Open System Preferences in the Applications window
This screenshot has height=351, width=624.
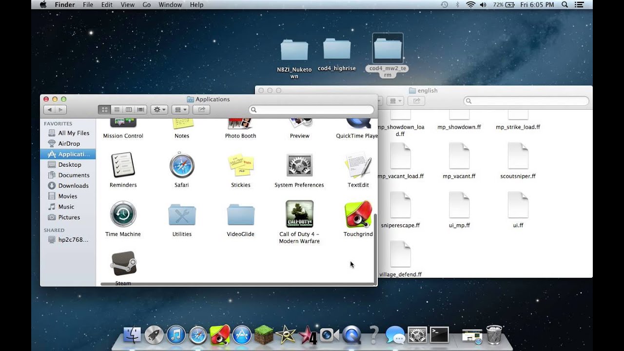click(299, 165)
